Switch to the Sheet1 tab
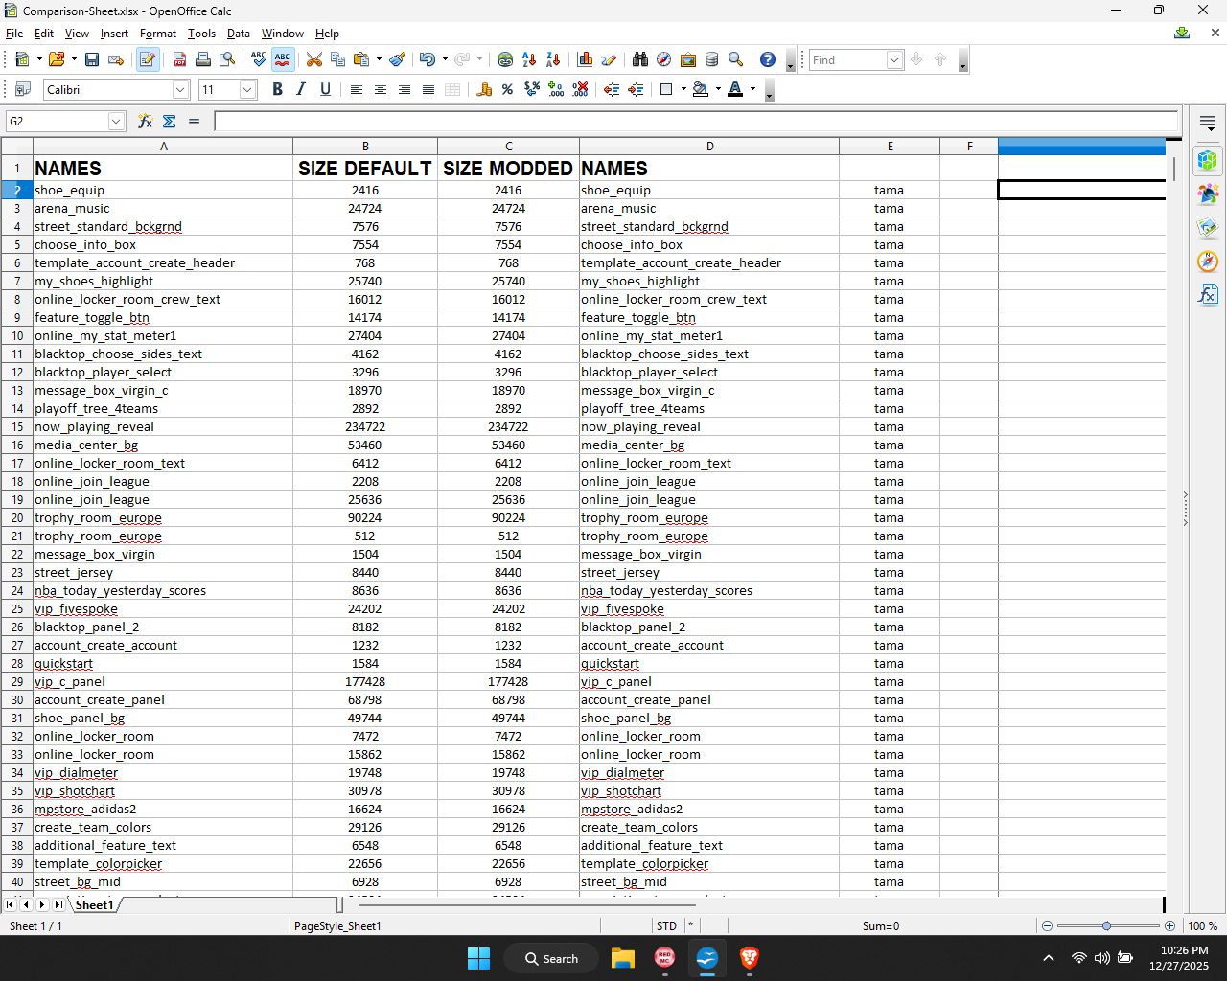Screen dimensions: 1227x981 tap(94, 904)
